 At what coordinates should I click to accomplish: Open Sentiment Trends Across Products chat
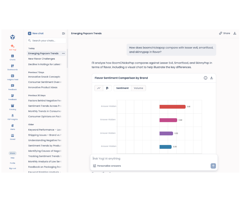coord(45,106)
